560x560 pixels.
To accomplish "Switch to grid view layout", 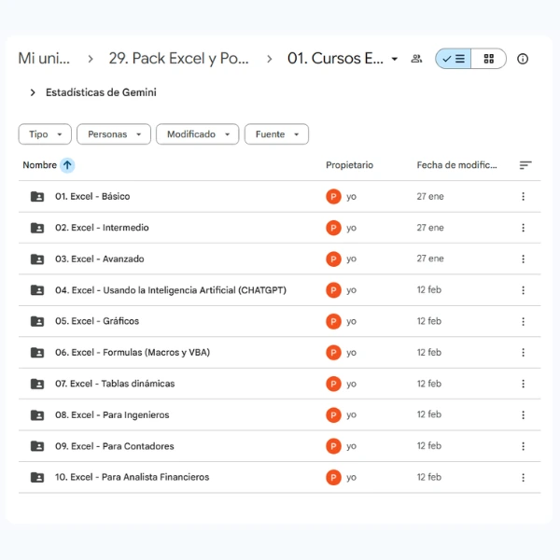I will point(488,59).
